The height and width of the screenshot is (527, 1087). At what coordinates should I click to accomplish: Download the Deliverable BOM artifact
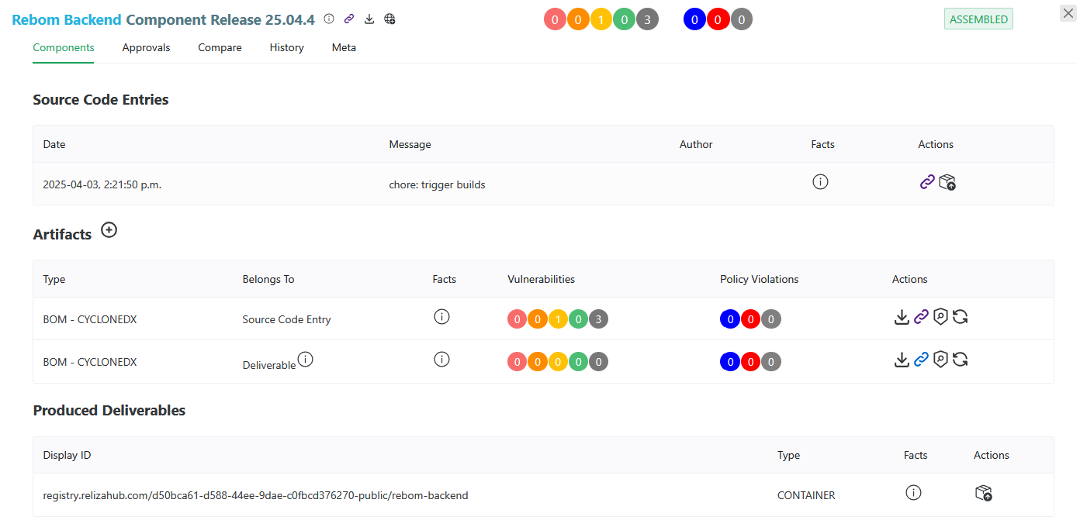coord(902,359)
